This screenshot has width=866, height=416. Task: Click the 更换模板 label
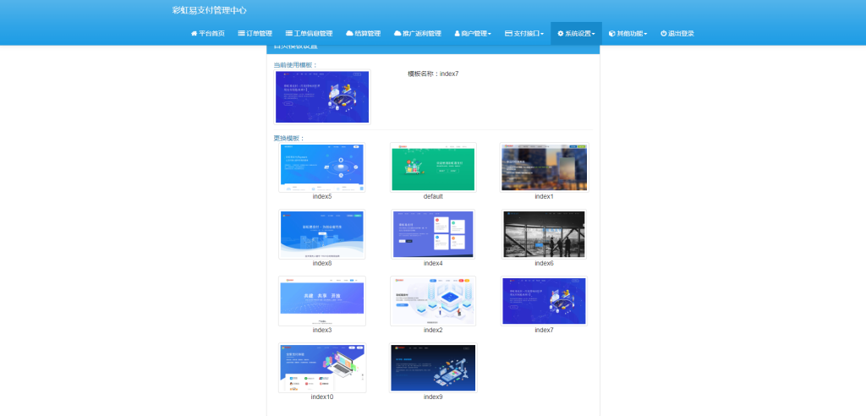[x=289, y=139]
